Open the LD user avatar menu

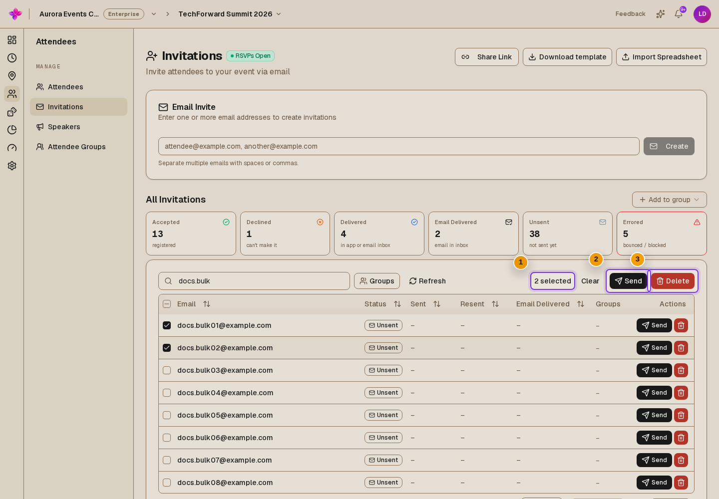702,14
